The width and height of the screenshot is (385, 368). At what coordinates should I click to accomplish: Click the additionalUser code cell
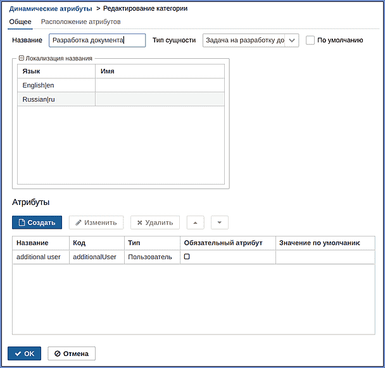[97, 257]
